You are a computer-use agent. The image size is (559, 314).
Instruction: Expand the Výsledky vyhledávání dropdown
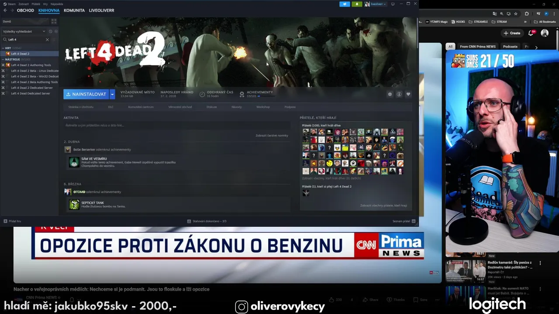click(24, 31)
